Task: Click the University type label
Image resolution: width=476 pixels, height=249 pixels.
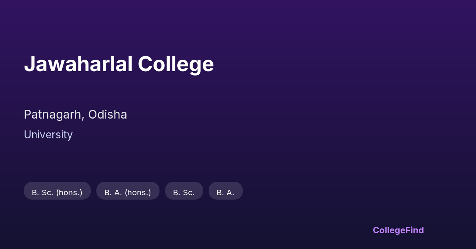Action: 48,135
